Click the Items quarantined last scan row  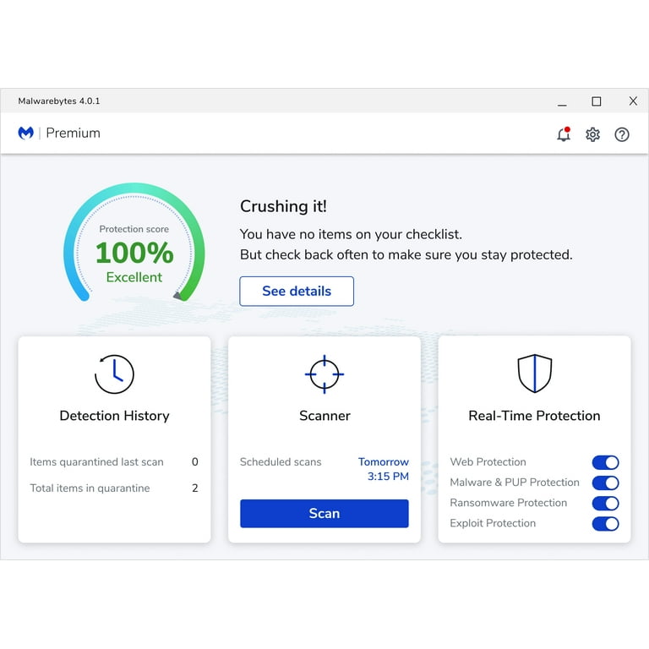[114, 462]
